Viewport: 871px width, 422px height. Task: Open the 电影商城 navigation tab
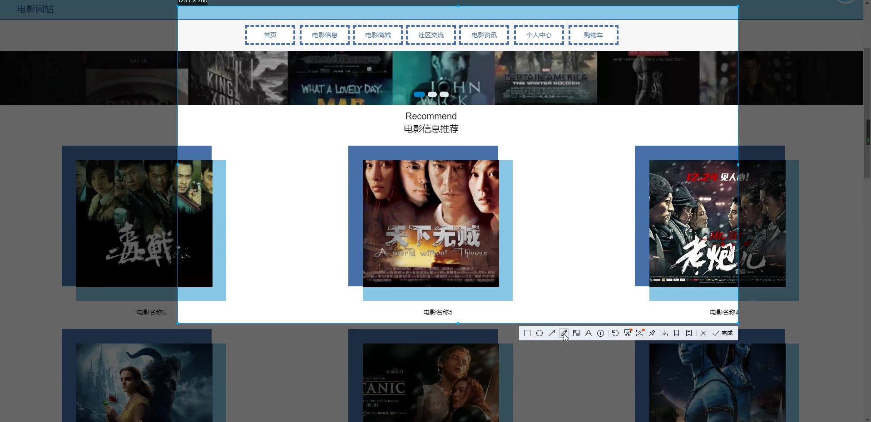click(378, 35)
